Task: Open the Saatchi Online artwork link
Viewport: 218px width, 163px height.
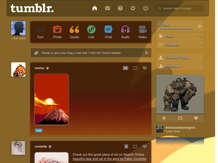Action: 110,159
